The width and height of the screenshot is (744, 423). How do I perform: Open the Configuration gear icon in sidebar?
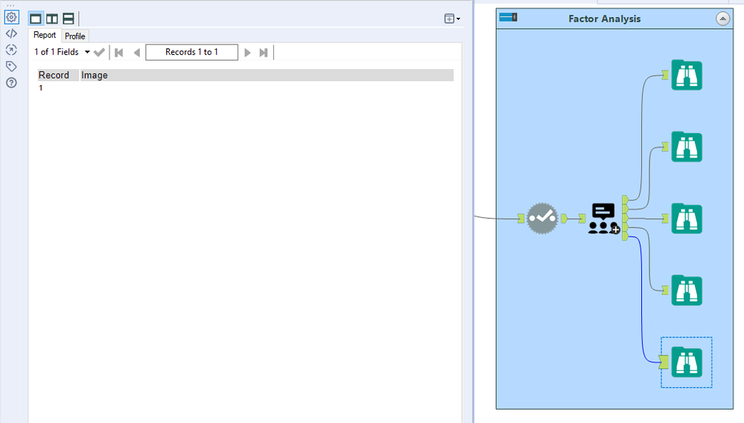tap(11, 17)
